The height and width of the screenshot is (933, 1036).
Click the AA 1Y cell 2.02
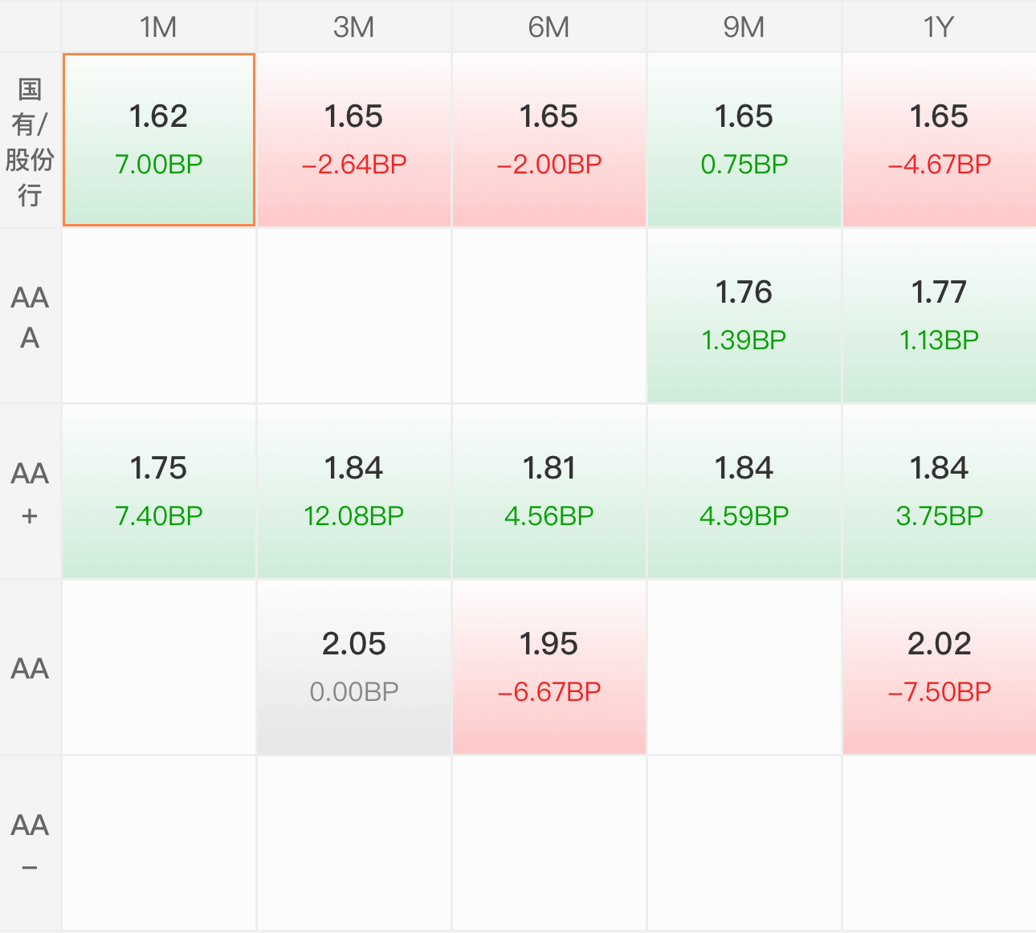940,667
